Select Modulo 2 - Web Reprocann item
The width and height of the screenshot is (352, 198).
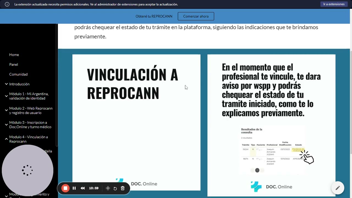pyautogui.click(x=31, y=111)
